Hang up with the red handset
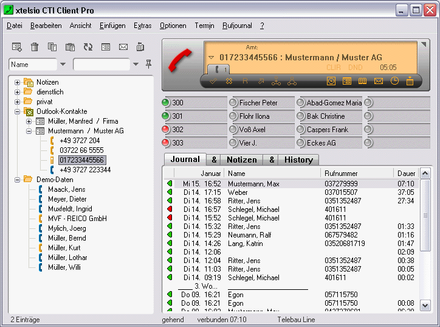 click(x=179, y=62)
